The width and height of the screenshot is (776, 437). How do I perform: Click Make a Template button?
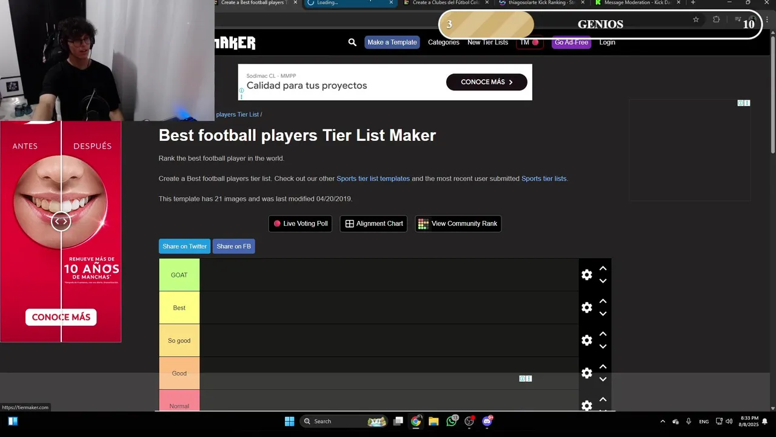point(392,42)
